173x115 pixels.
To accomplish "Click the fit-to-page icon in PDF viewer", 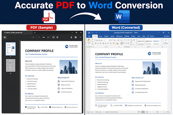I will click(x=53, y=37).
